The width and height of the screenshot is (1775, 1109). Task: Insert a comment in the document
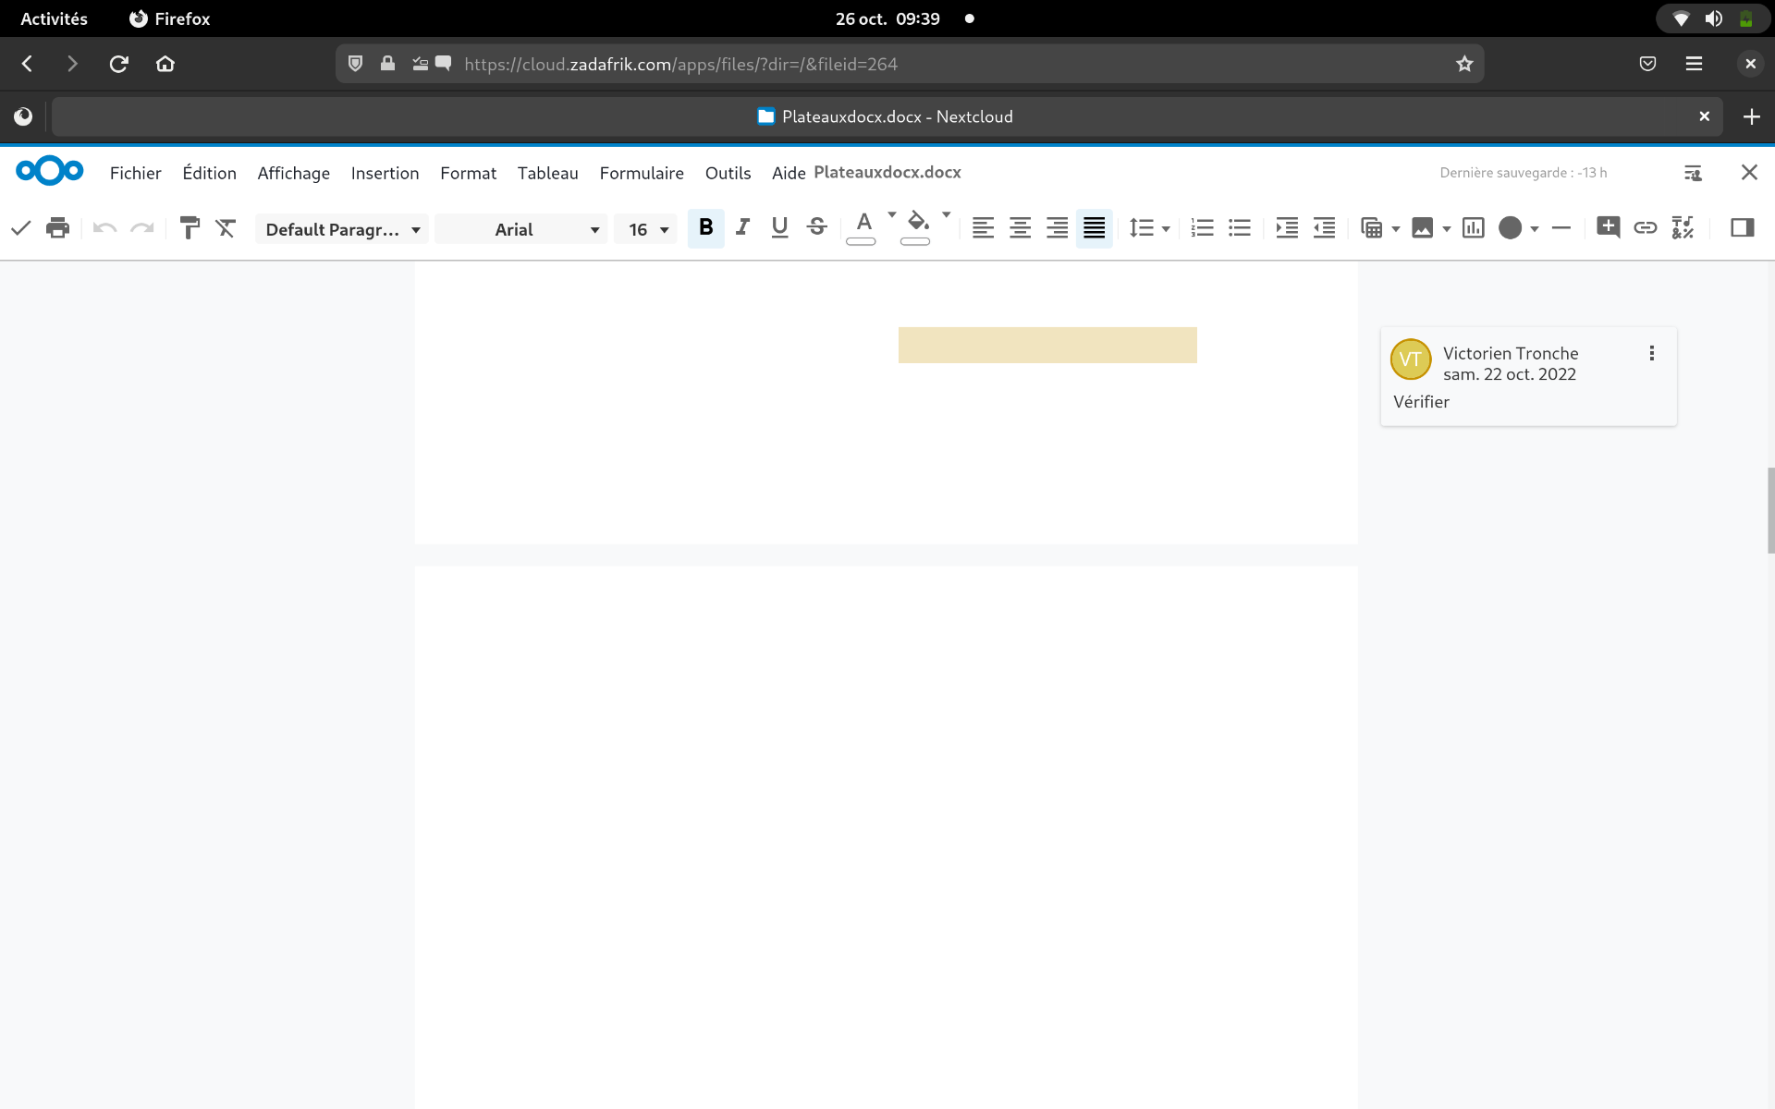[x=1608, y=228]
